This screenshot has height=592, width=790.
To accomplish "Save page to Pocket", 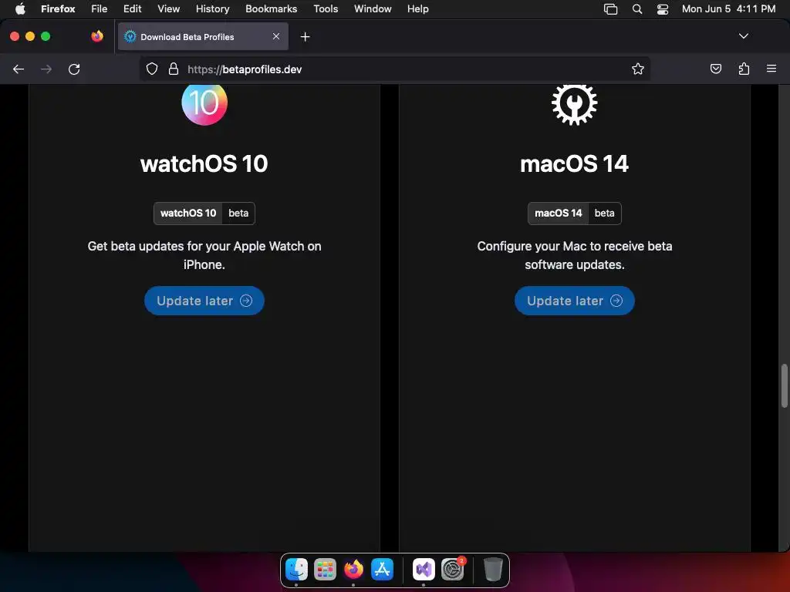I will (x=715, y=69).
